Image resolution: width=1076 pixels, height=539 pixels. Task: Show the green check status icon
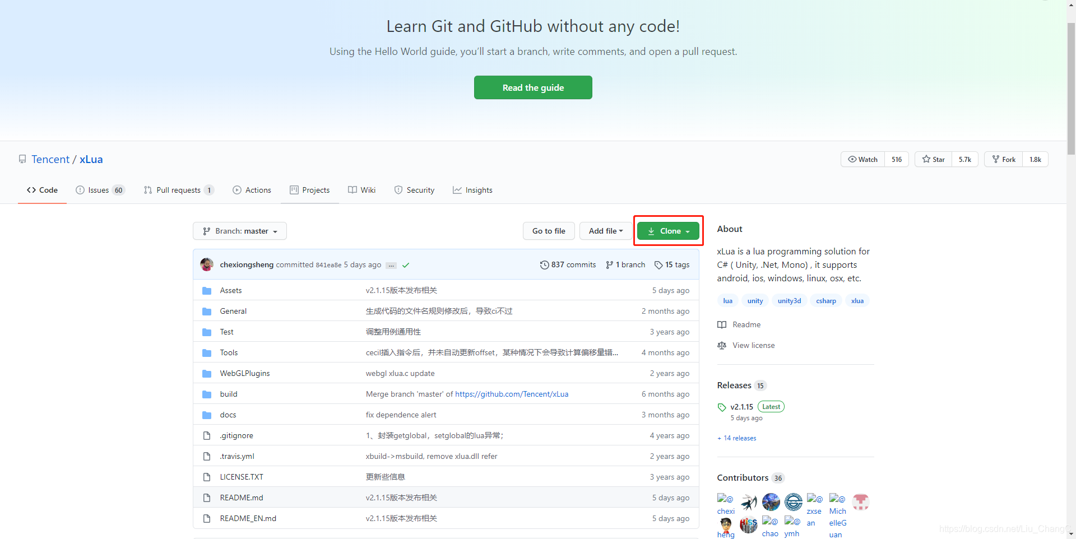point(406,265)
